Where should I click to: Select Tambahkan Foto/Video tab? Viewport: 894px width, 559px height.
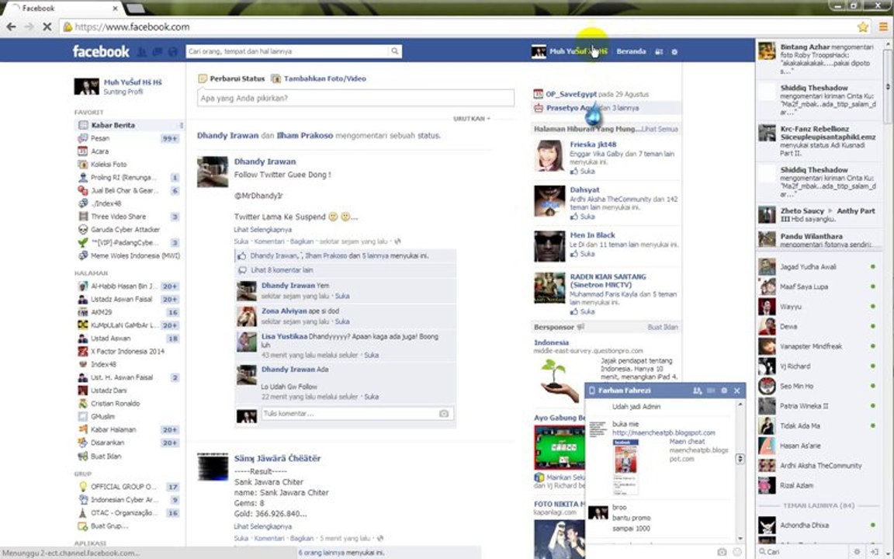pos(318,78)
